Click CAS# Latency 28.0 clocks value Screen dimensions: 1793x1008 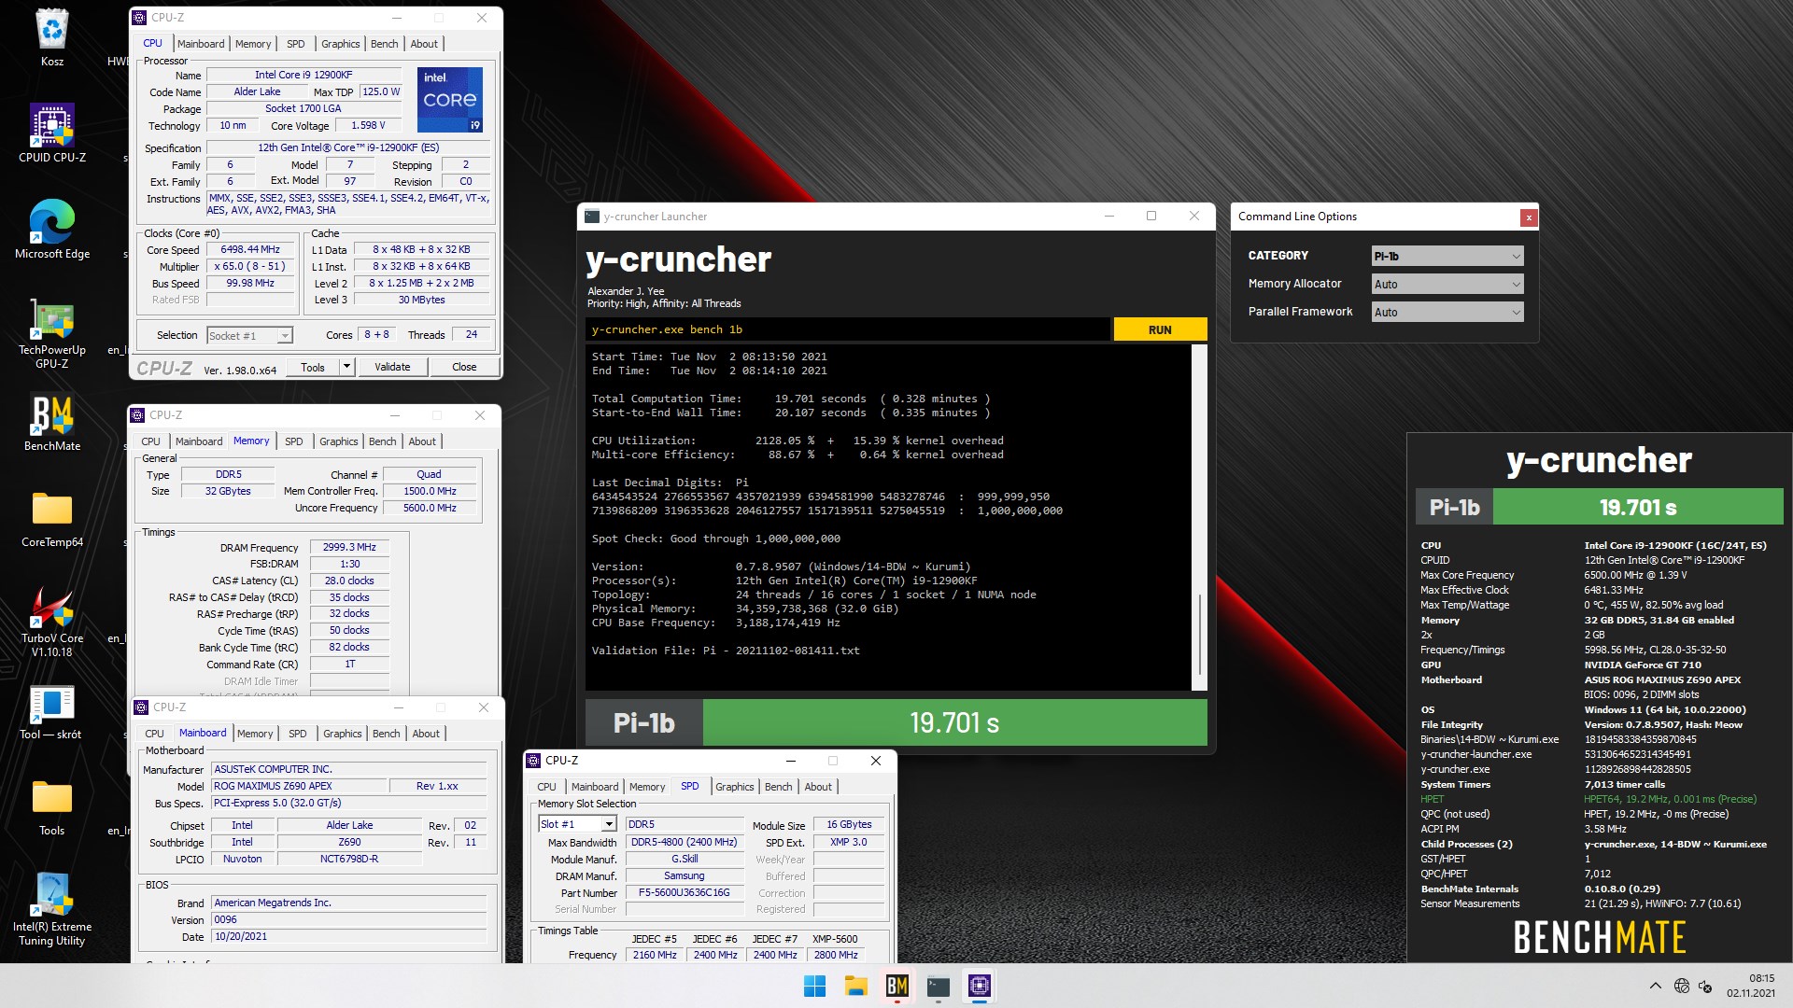349,581
